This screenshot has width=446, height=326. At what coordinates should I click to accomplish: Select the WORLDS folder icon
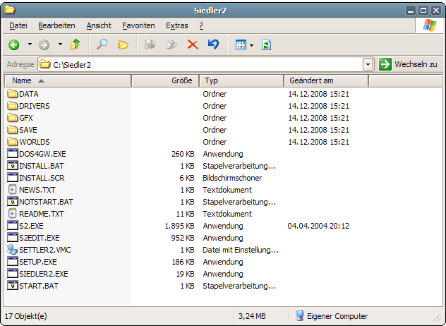pos(13,141)
